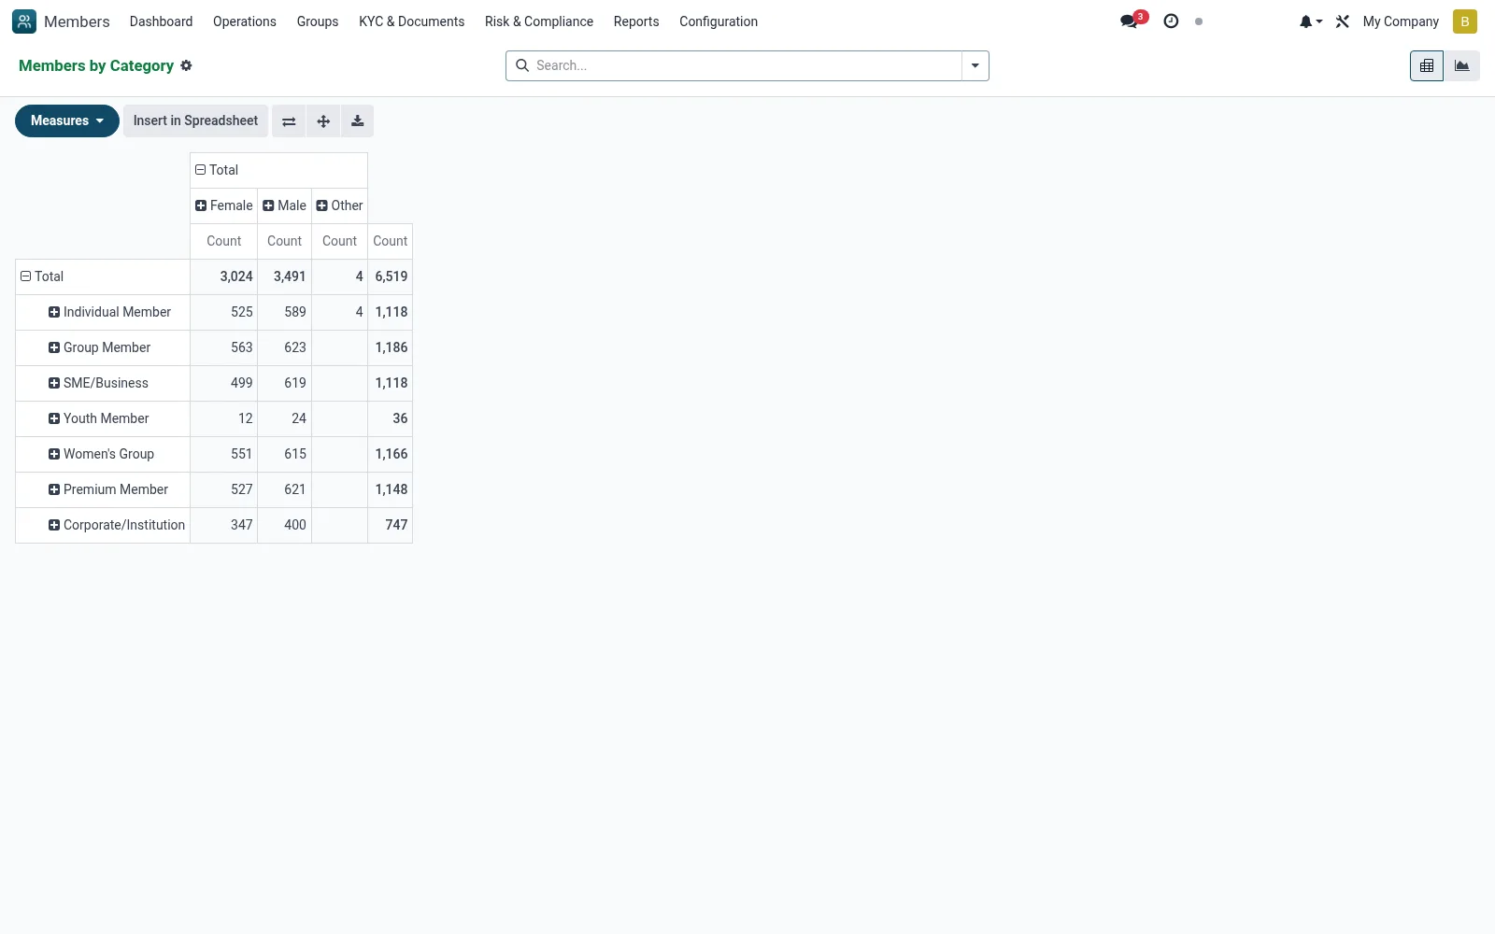
Task: Collapse the Total column header
Action: click(217, 170)
